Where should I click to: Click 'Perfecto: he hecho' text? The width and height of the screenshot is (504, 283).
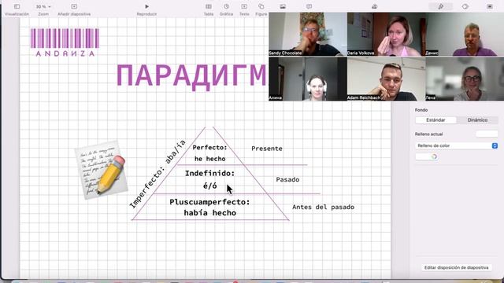pyautogui.click(x=210, y=153)
